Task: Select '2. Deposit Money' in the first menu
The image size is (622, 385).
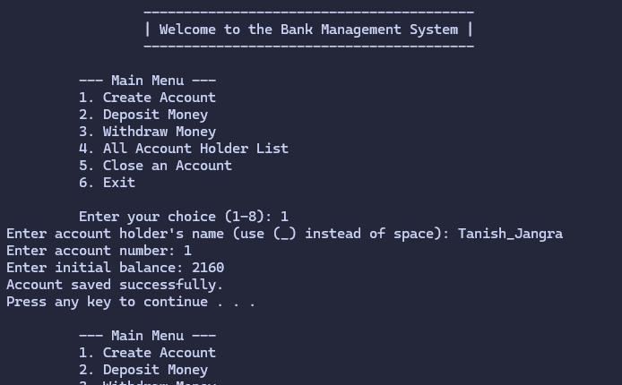Action: pyautogui.click(x=143, y=115)
